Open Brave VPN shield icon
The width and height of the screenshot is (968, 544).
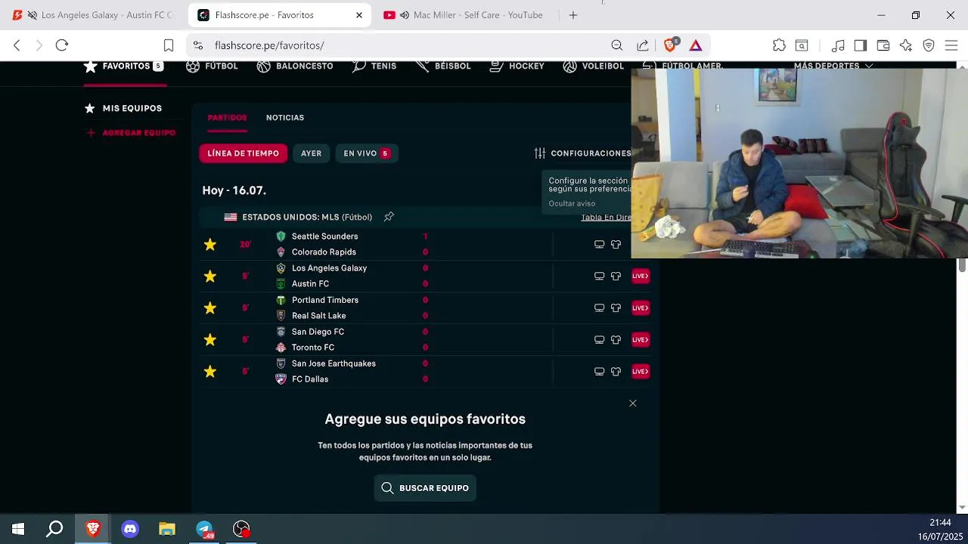929,45
